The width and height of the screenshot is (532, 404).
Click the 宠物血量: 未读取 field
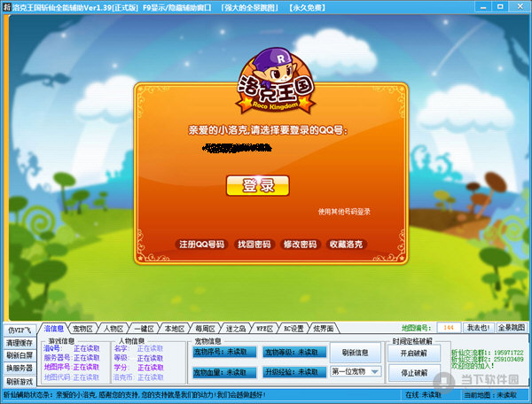[x=224, y=372]
